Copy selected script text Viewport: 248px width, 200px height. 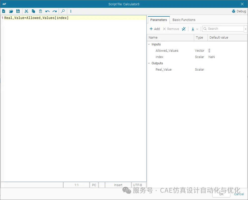coord(33,11)
